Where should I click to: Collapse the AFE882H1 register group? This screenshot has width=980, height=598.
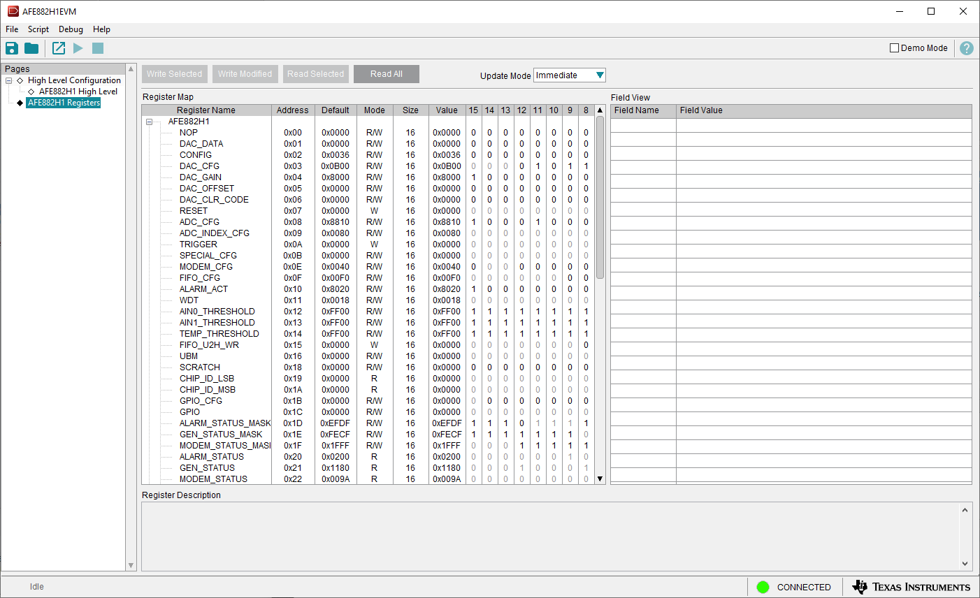pos(149,122)
